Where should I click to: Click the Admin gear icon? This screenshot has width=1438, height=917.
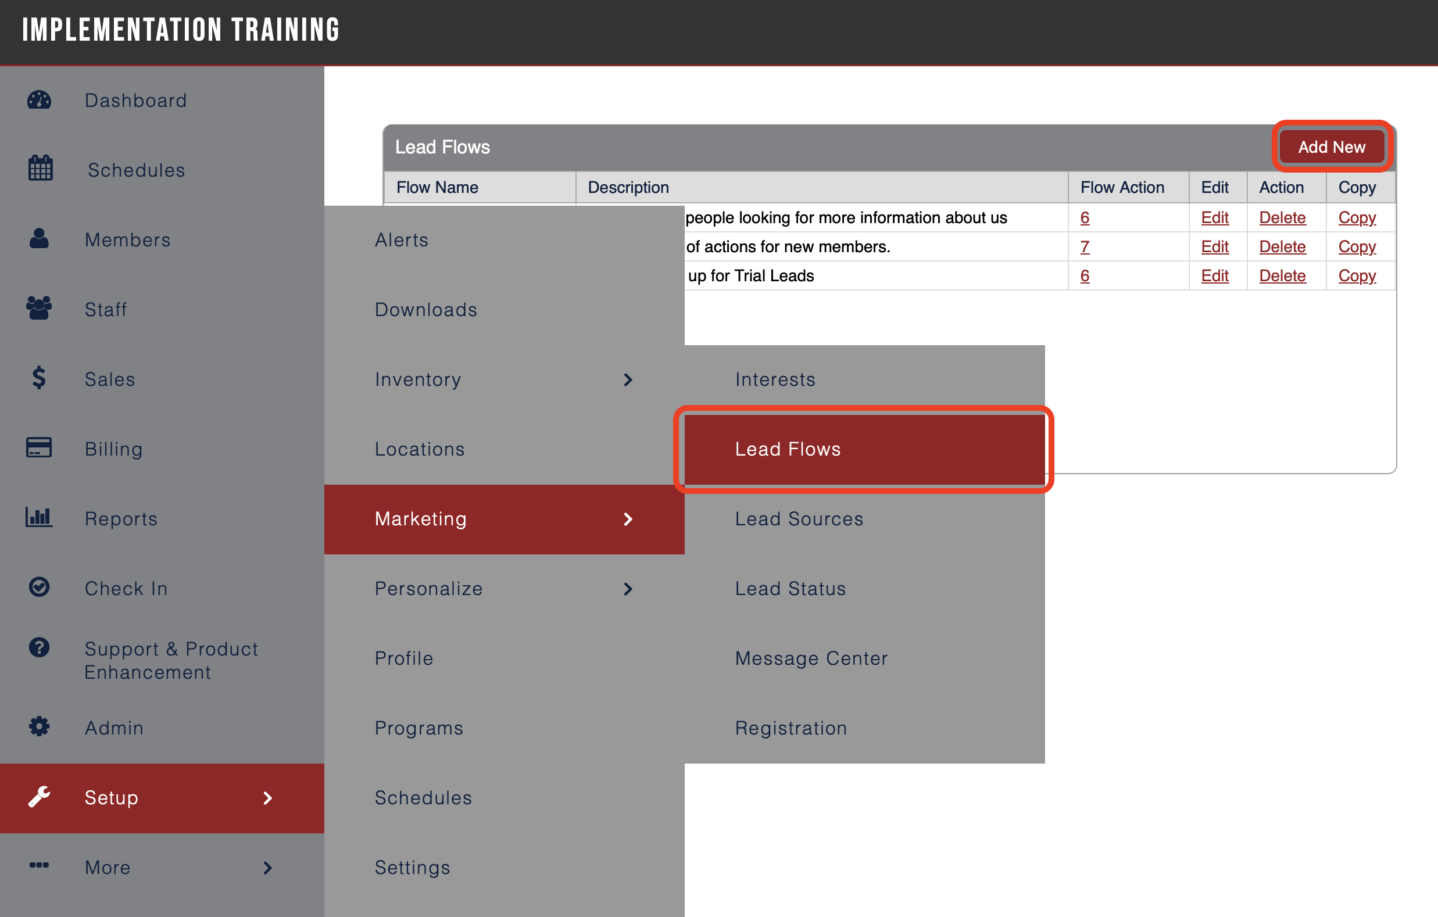(39, 726)
